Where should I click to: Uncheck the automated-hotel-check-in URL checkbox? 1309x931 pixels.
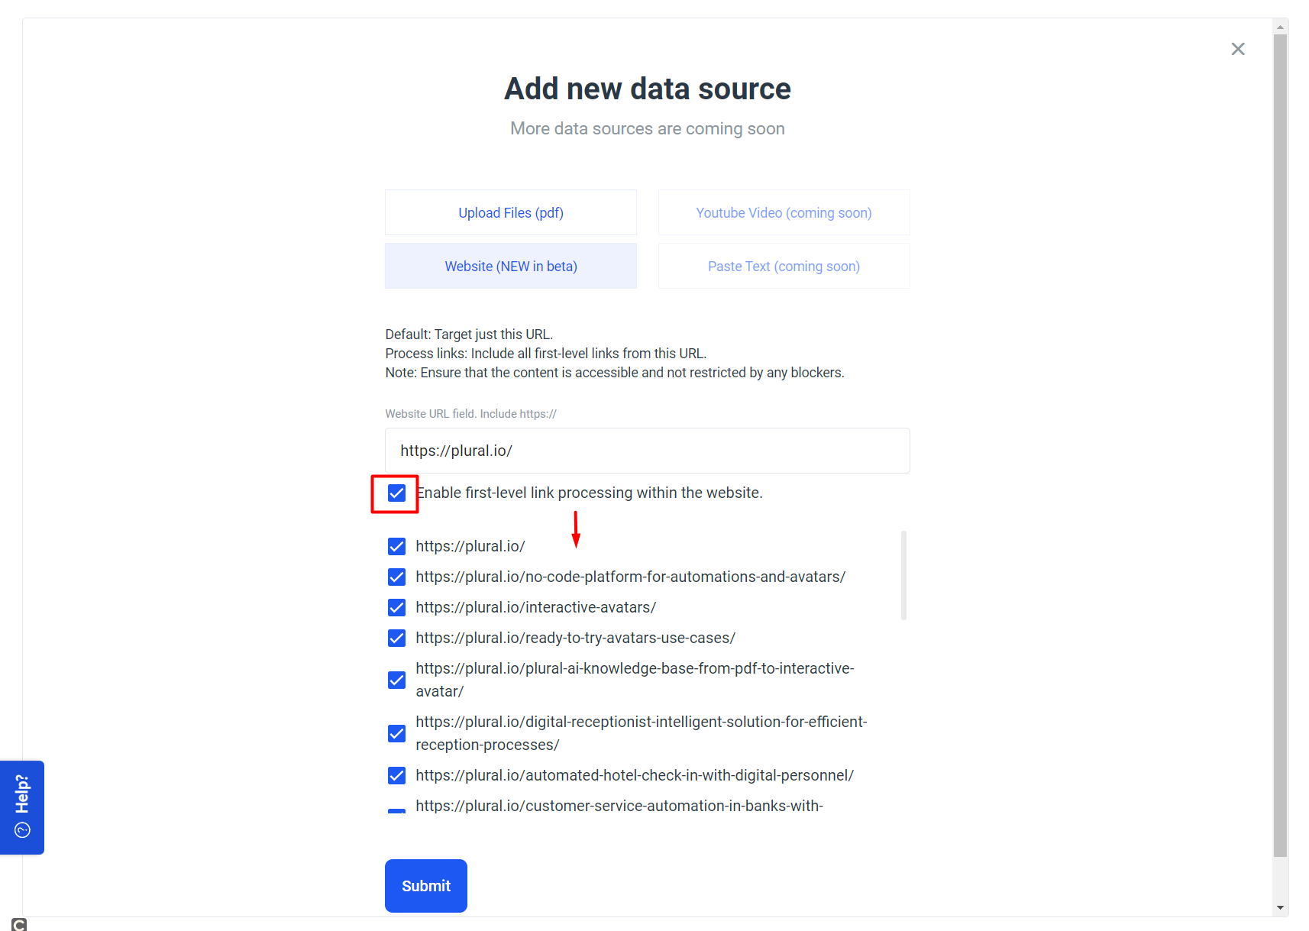(x=396, y=776)
